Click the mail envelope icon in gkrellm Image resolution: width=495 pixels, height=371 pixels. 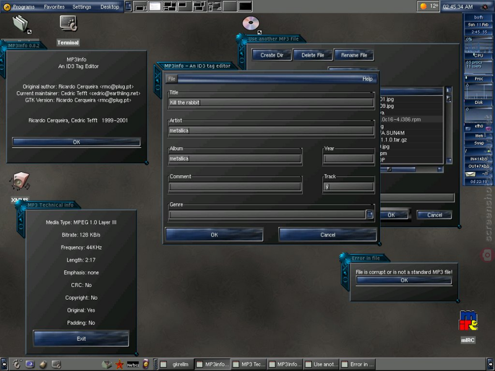click(x=470, y=174)
